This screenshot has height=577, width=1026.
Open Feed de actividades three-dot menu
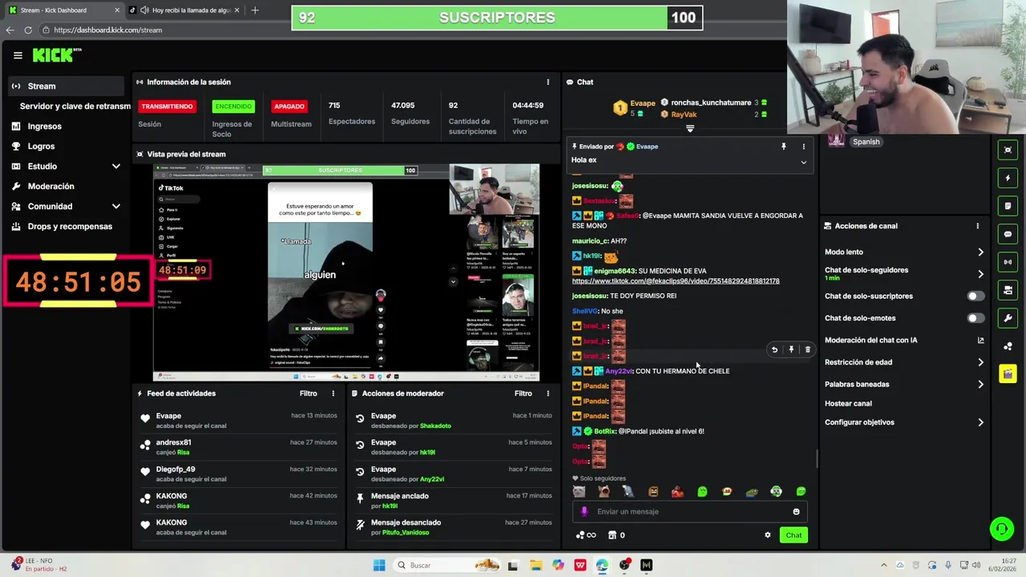point(333,393)
